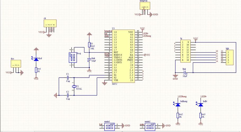Click the 10uF value beside fudr

coord(94,61)
